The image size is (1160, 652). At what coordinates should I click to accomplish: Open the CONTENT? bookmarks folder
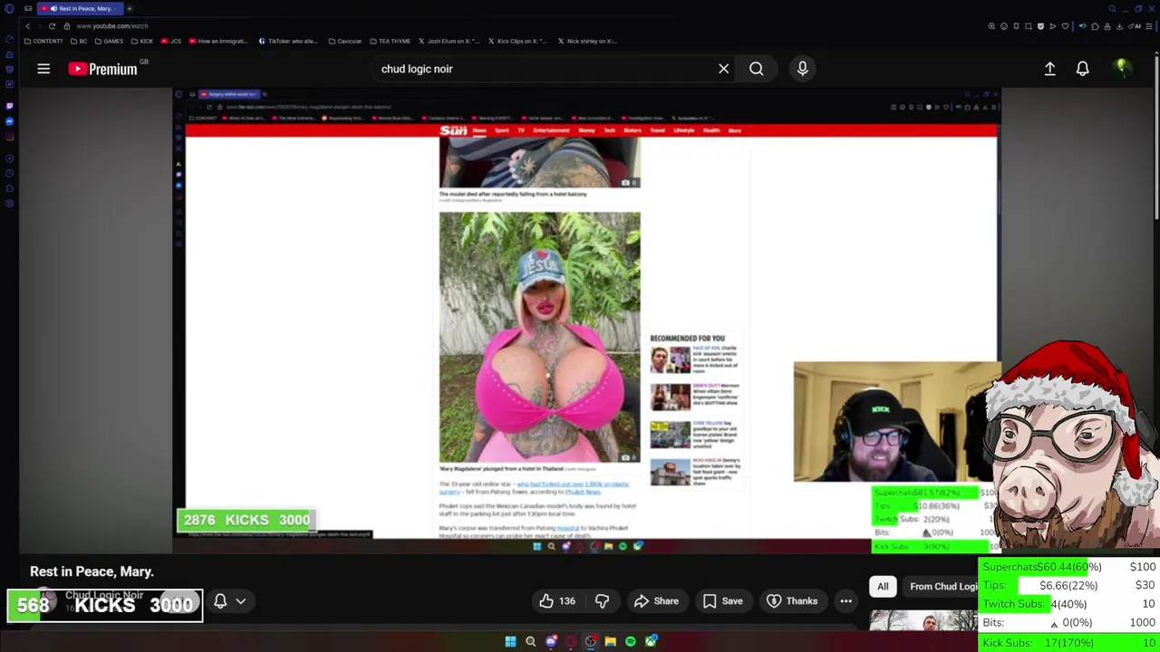point(43,41)
